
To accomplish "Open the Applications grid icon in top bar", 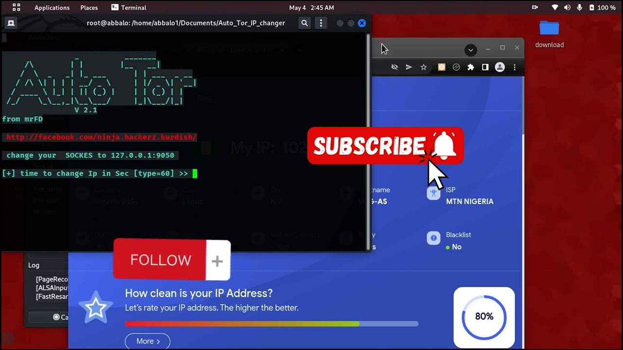I will click(x=16, y=7).
